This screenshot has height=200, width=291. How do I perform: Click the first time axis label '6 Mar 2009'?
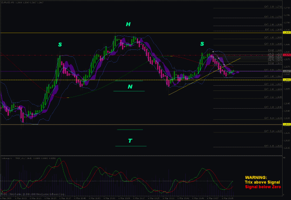point(6,198)
